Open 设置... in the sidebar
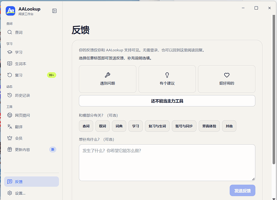 (x=31, y=193)
